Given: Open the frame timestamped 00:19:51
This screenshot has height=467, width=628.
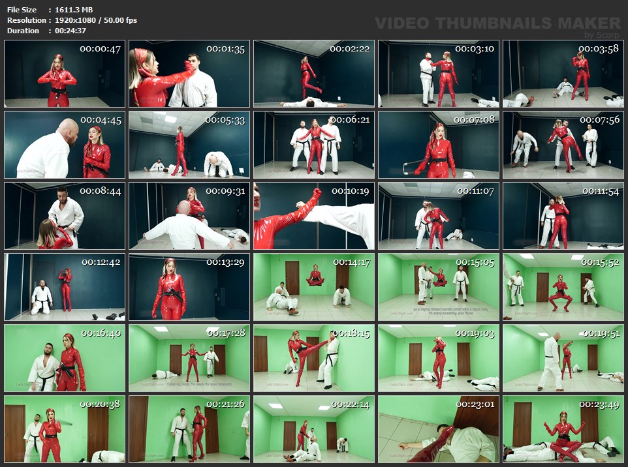Looking at the screenshot, I should coord(563,358).
